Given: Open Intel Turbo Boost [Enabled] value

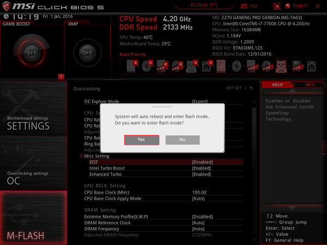Looking at the screenshot, I should [201, 168].
